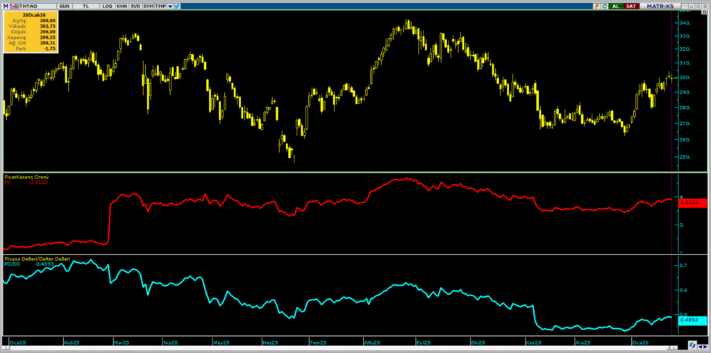
Task: Click the left blue arrow to scroll chart back
Action: [701, 347]
